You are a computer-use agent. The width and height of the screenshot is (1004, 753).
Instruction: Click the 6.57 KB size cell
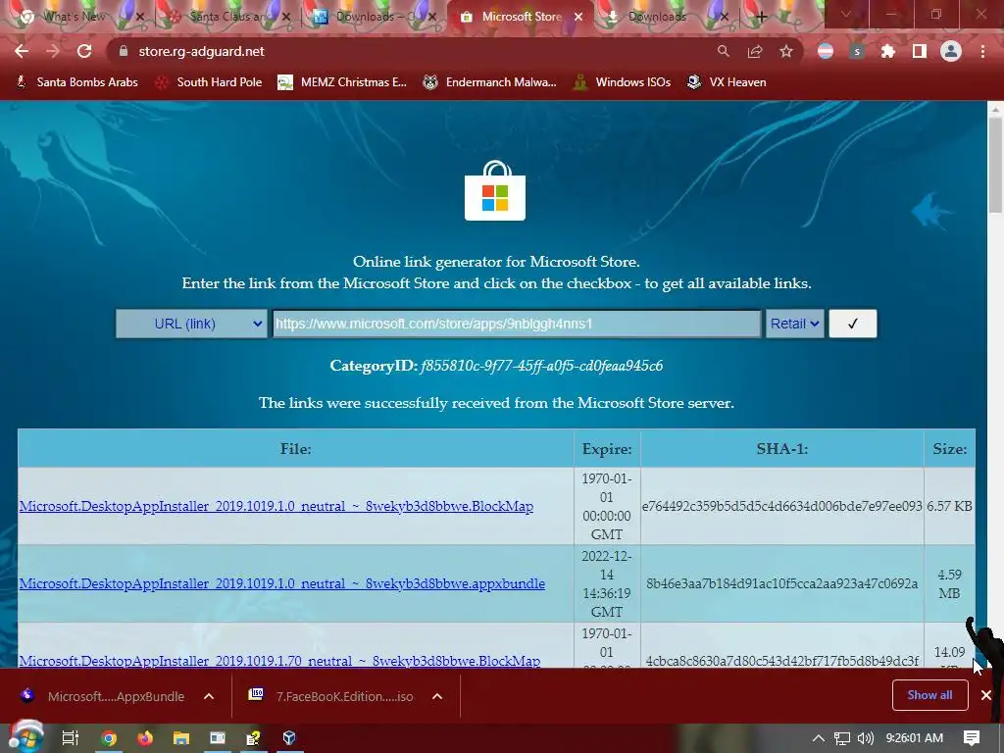(x=949, y=506)
